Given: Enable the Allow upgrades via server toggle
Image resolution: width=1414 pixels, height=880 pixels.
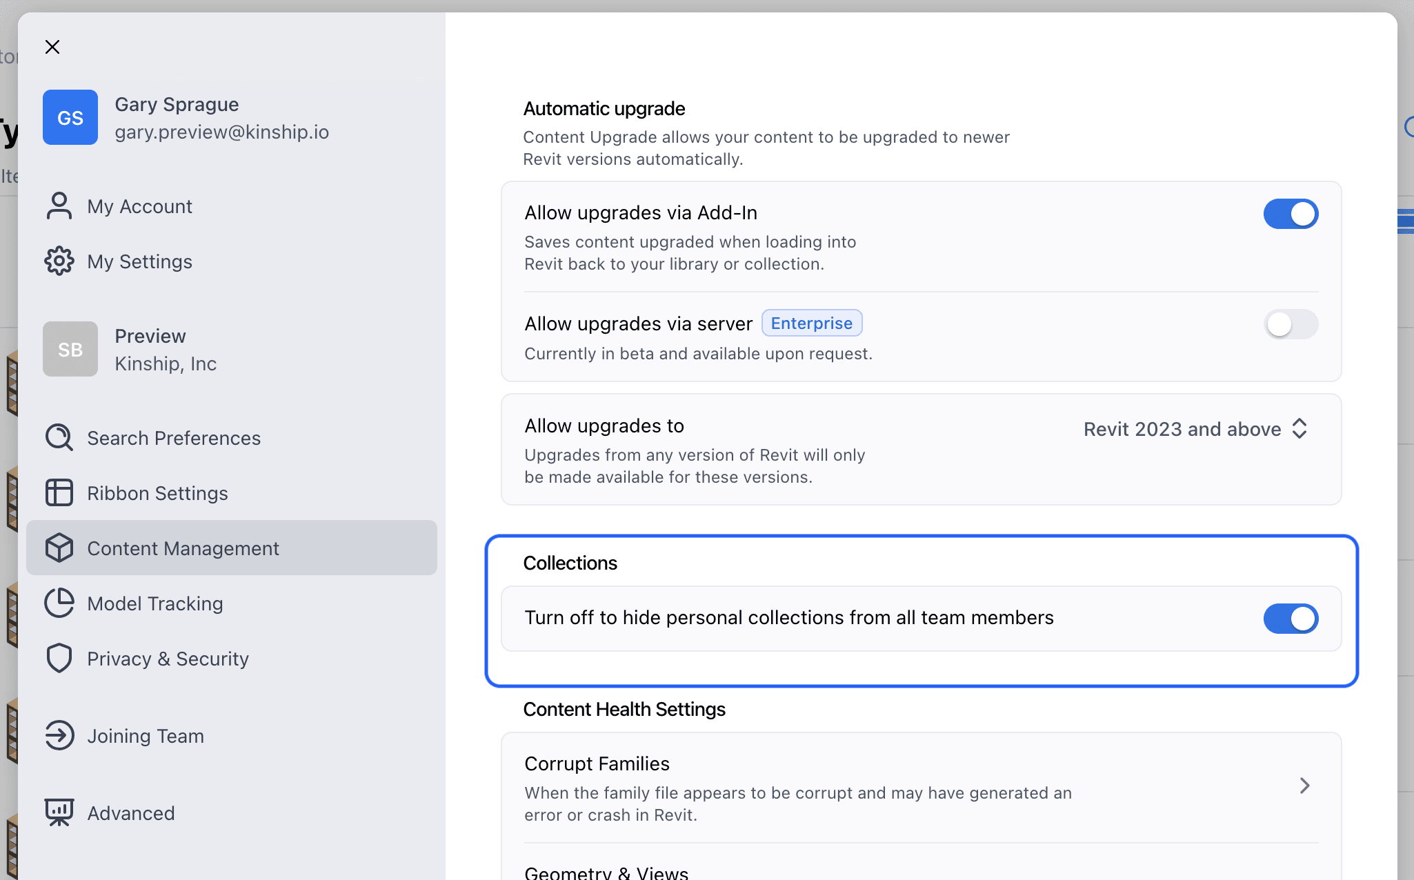Looking at the screenshot, I should [1290, 324].
